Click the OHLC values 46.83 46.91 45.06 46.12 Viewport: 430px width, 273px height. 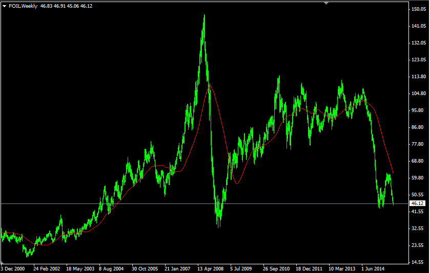click(66, 6)
